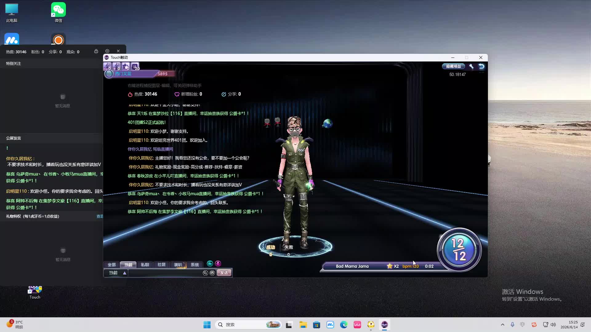Viewport: 591px width, 332px height.
Task: Click the microphone icon in system tray
Action: [x=513, y=325]
